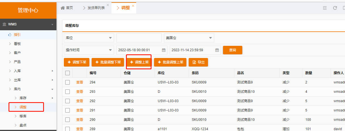Click the 导出 export button
This screenshot has width=345, height=131.
pyautogui.click(x=198, y=62)
